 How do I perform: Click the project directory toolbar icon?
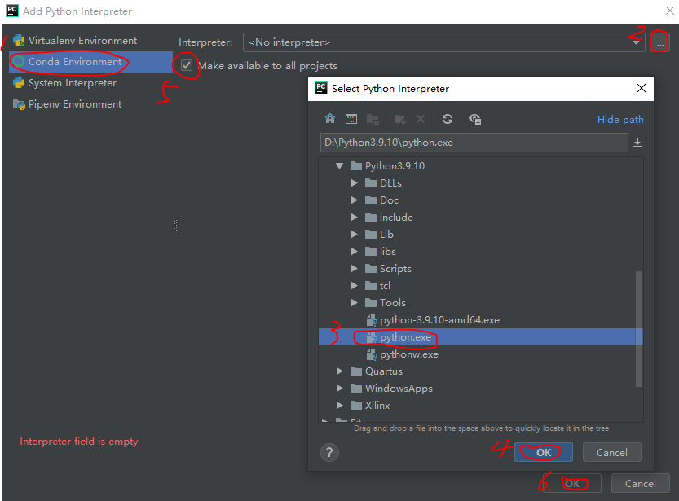click(373, 119)
